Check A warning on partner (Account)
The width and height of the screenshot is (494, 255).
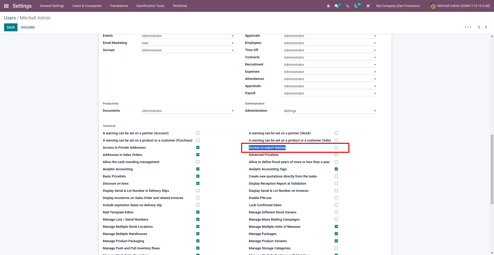click(x=198, y=133)
